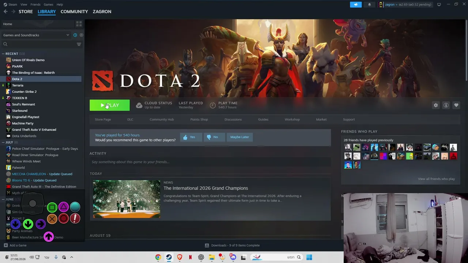
Task: Click the Steam taskbar icon
Action: (x=169, y=257)
